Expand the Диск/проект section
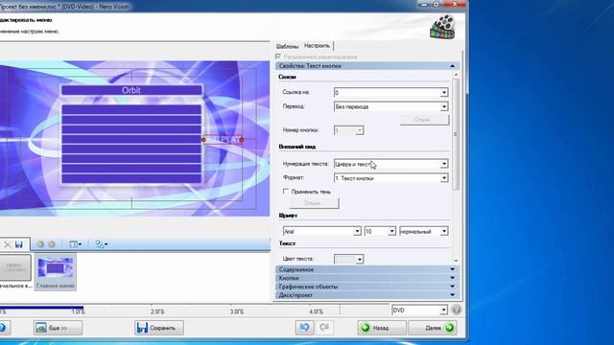Screen dimensions: 614x345 pyautogui.click(x=452, y=295)
